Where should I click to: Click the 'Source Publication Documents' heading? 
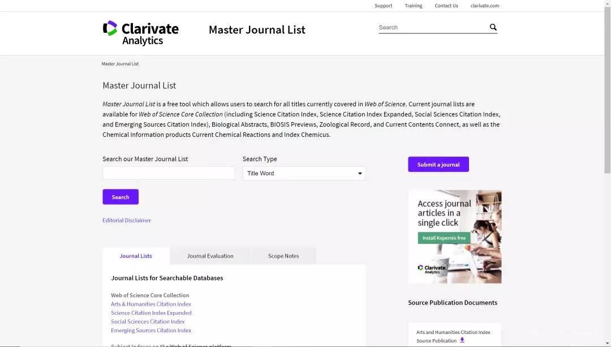(x=453, y=302)
